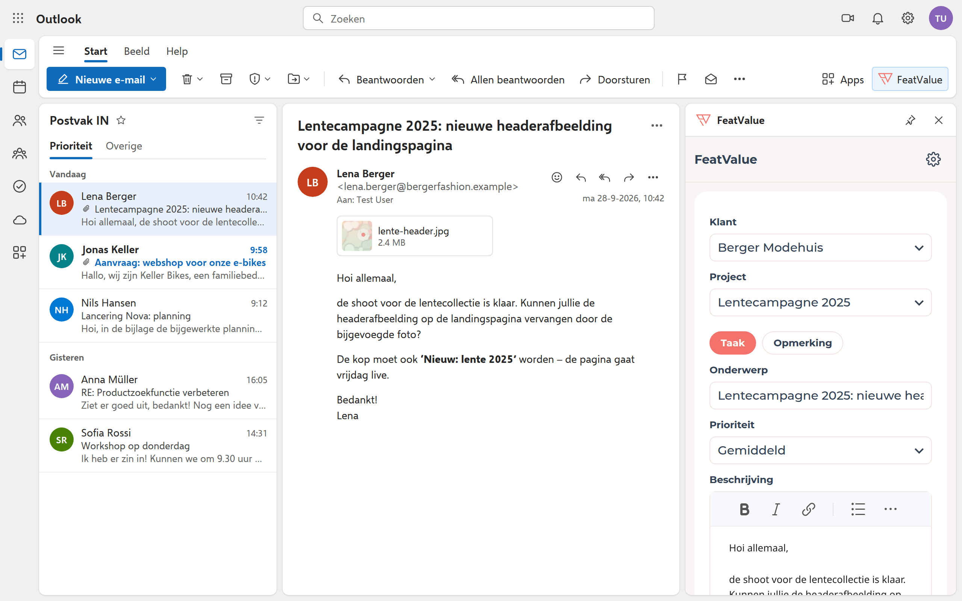Expand the Beantwoorden dropdown arrow
This screenshot has width=962, height=601.
432,79
